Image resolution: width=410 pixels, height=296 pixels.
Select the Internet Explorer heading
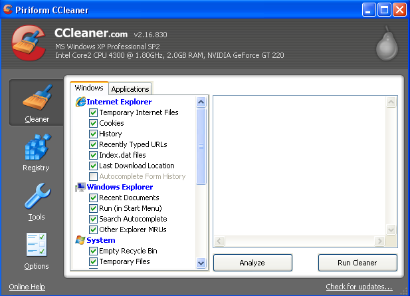[x=119, y=102]
